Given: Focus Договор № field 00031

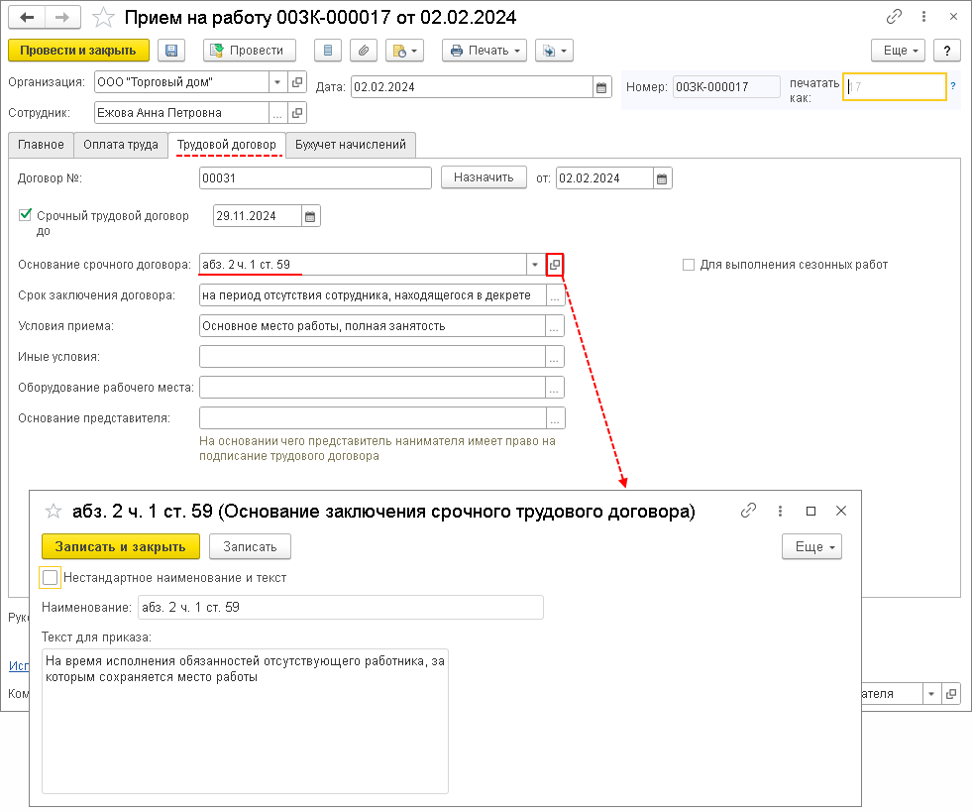Looking at the screenshot, I should [x=315, y=178].
